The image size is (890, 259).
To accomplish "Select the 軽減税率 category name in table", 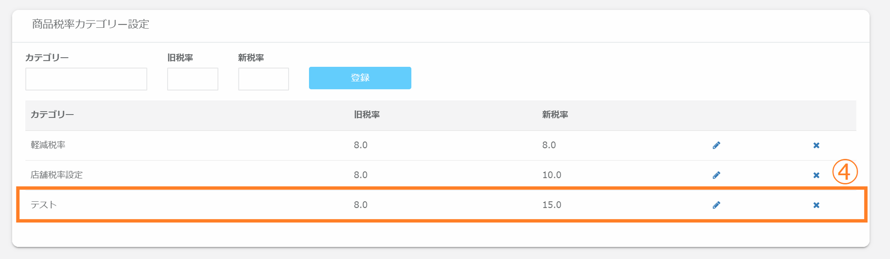I will click(48, 145).
